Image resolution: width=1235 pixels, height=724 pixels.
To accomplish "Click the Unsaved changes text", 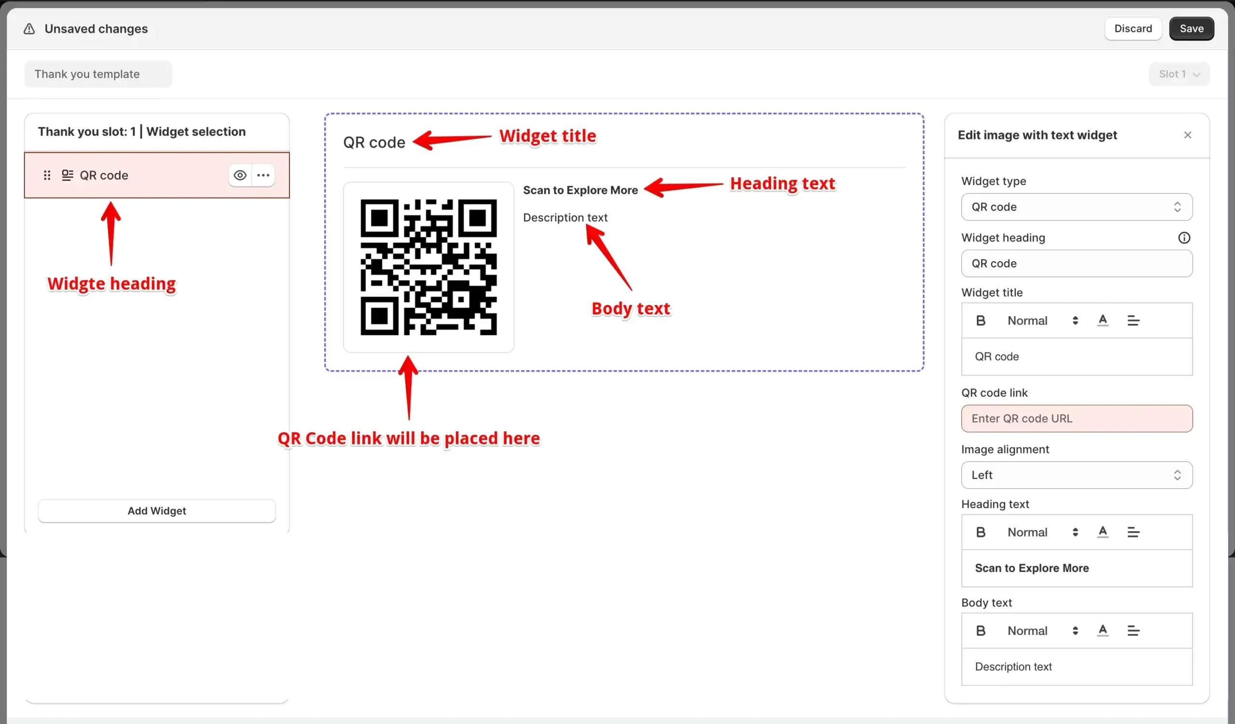I will click(x=96, y=29).
